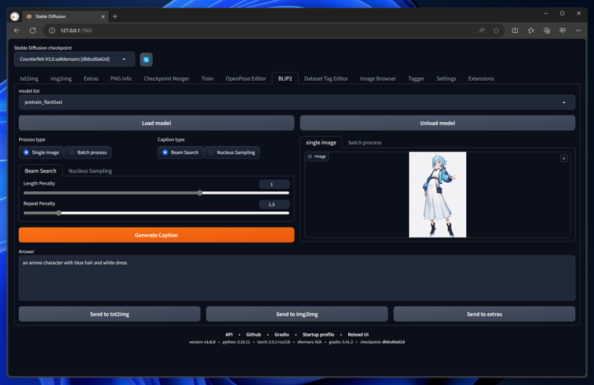The height and width of the screenshot is (385, 594).
Task: Click the Reload UI link
Action: coord(358,335)
